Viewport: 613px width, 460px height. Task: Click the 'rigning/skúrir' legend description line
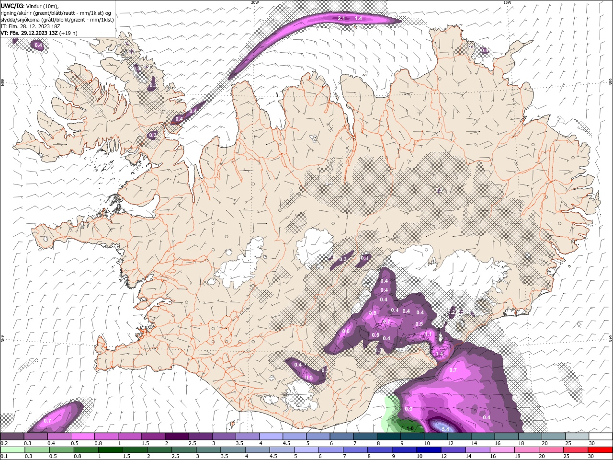pyautogui.click(x=56, y=13)
